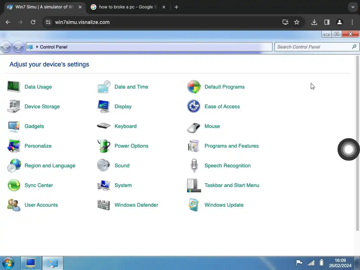Open the Display monitor icon

coord(104,106)
